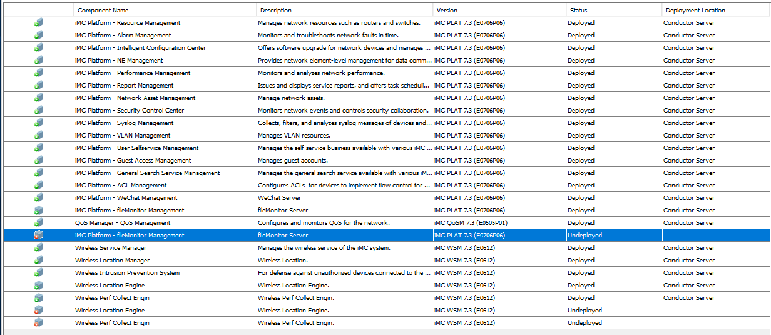Select the WeChat Management row icon
The image size is (771, 335).
coord(39,198)
